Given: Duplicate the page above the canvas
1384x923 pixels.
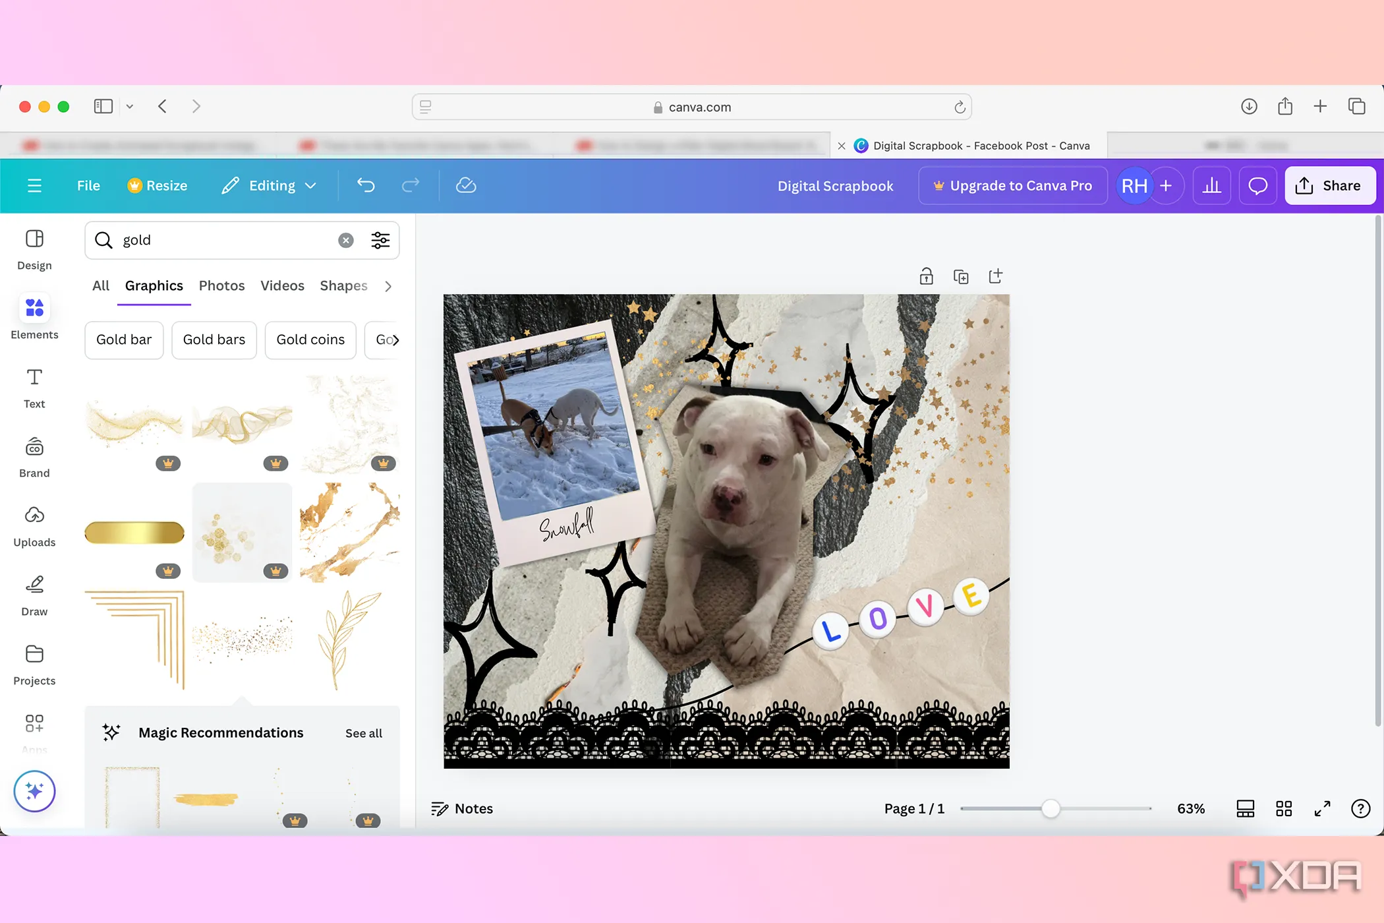Looking at the screenshot, I should pyautogui.click(x=961, y=276).
